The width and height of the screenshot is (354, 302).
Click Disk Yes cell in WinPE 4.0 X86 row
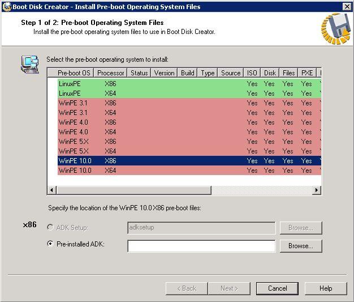(x=269, y=122)
